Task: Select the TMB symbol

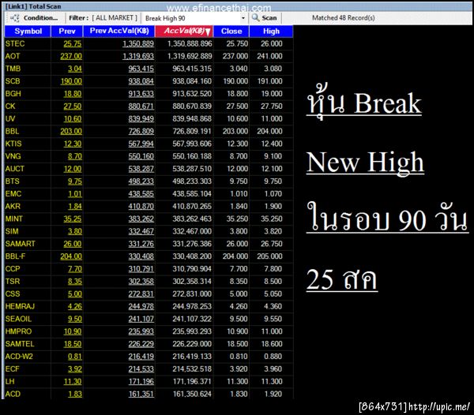Action: point(13,69)
